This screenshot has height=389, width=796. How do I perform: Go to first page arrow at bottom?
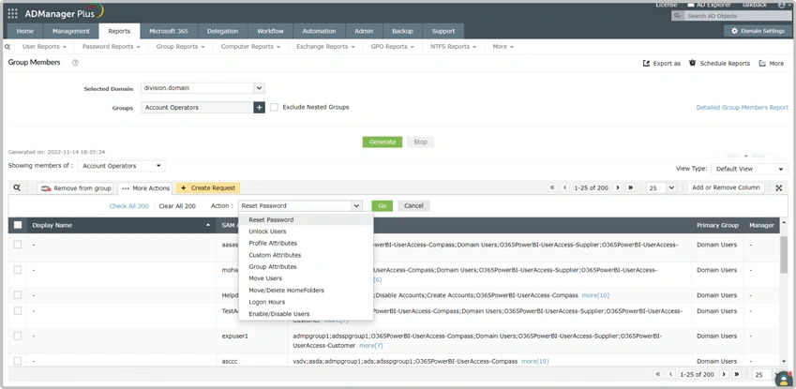coord(658,374)
